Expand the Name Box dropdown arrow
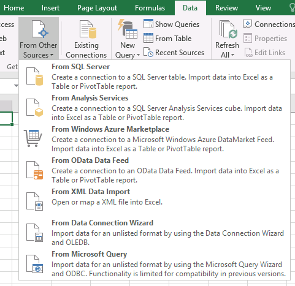Viewport: 295px width, 286px height. pyautogui.click(x=16, y=86)
